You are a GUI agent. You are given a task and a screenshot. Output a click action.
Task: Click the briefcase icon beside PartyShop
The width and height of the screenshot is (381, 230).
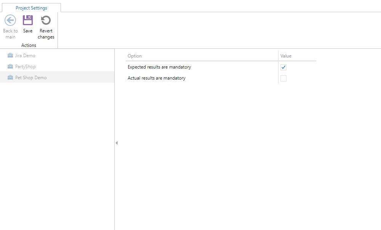pos(10,67)
